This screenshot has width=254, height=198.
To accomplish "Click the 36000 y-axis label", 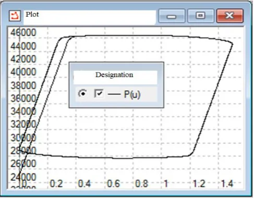I will 23,98.
